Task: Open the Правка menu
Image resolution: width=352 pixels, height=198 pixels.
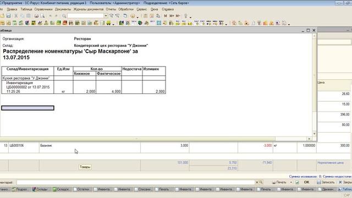Action: point(12,9)
